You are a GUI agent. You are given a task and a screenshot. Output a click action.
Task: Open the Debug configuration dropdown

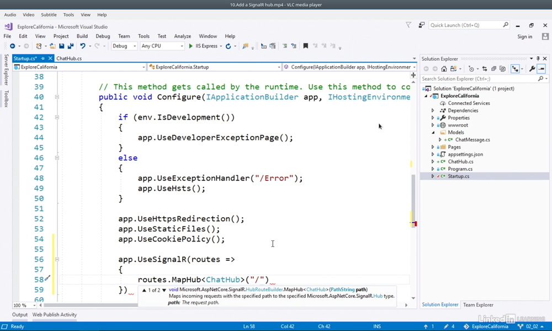click(124, 46)
